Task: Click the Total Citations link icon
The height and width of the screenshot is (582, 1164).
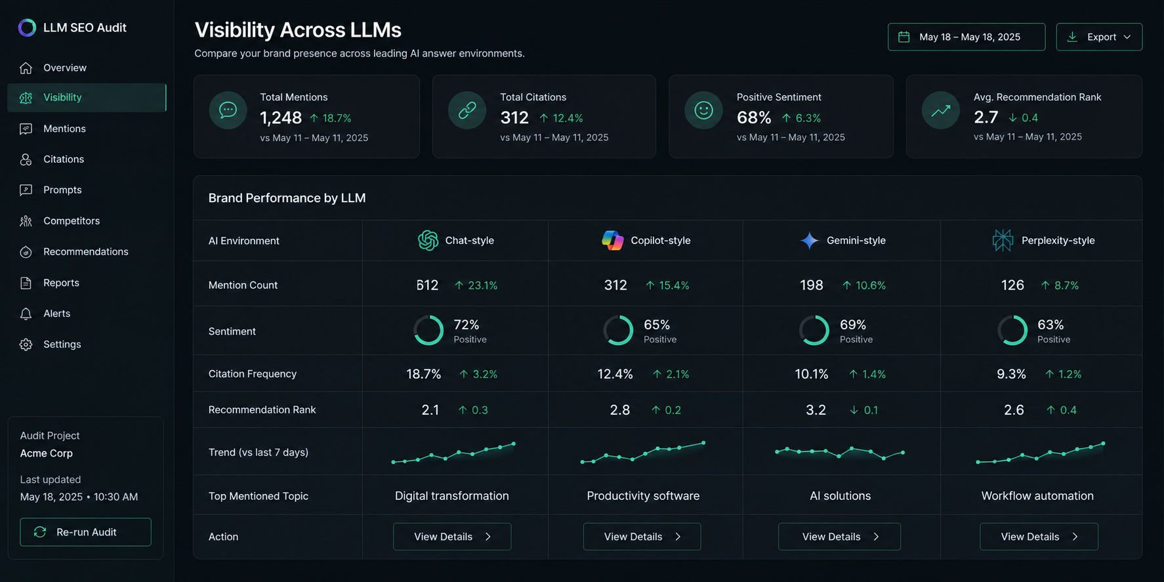Action: tap(467, 110)
